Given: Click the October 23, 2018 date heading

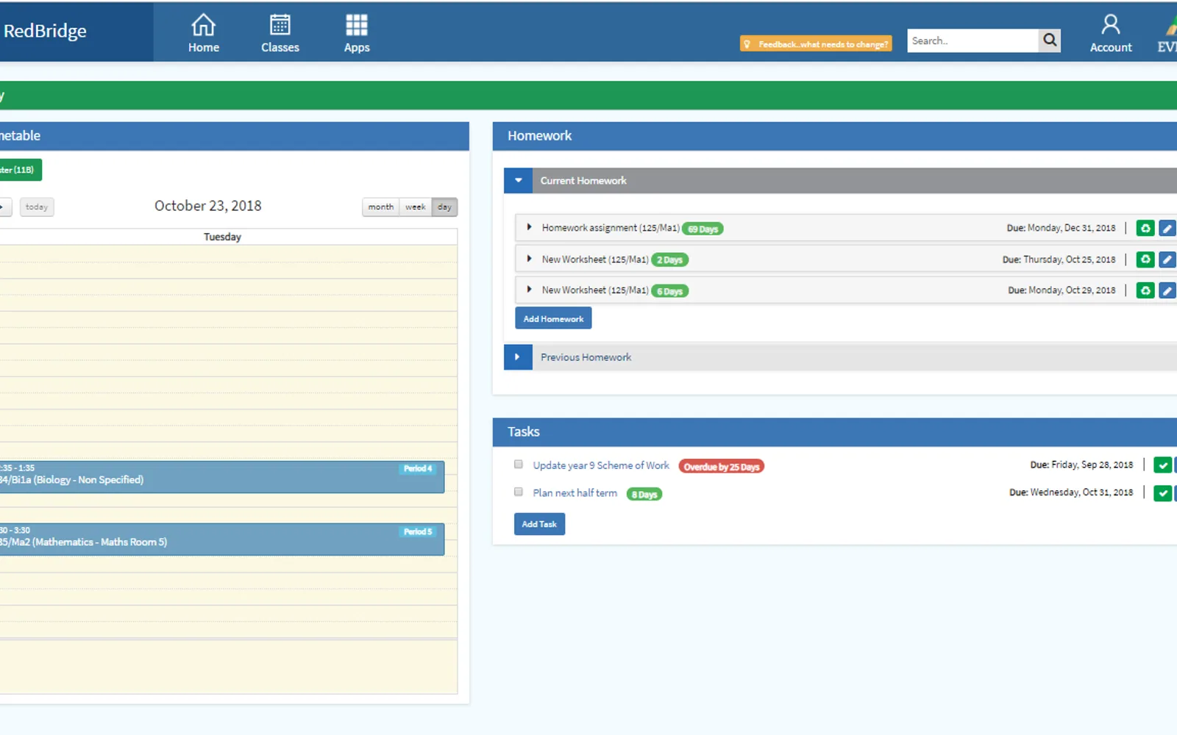Looking at the screenshot, I should point(208,206).
